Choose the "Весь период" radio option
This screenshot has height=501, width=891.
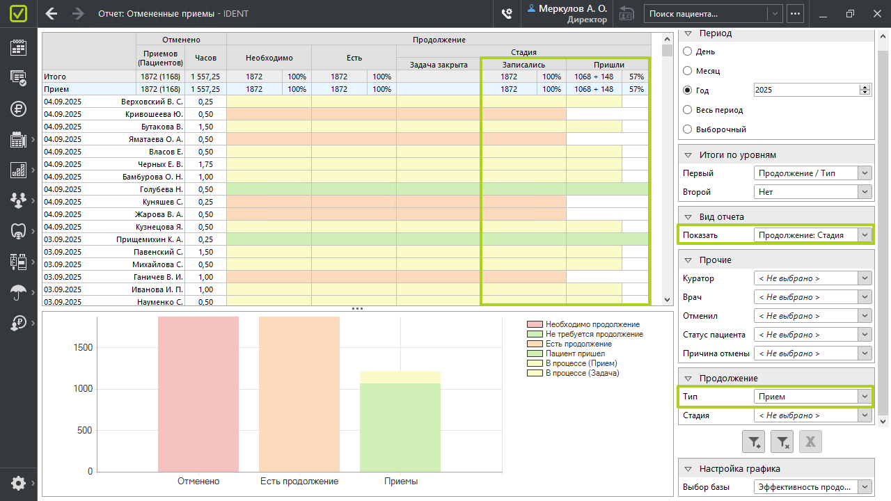click(x=688, y=110)
